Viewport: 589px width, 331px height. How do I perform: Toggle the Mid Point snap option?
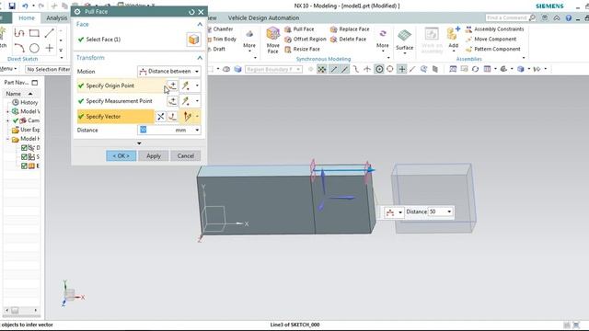click(344, 69)
